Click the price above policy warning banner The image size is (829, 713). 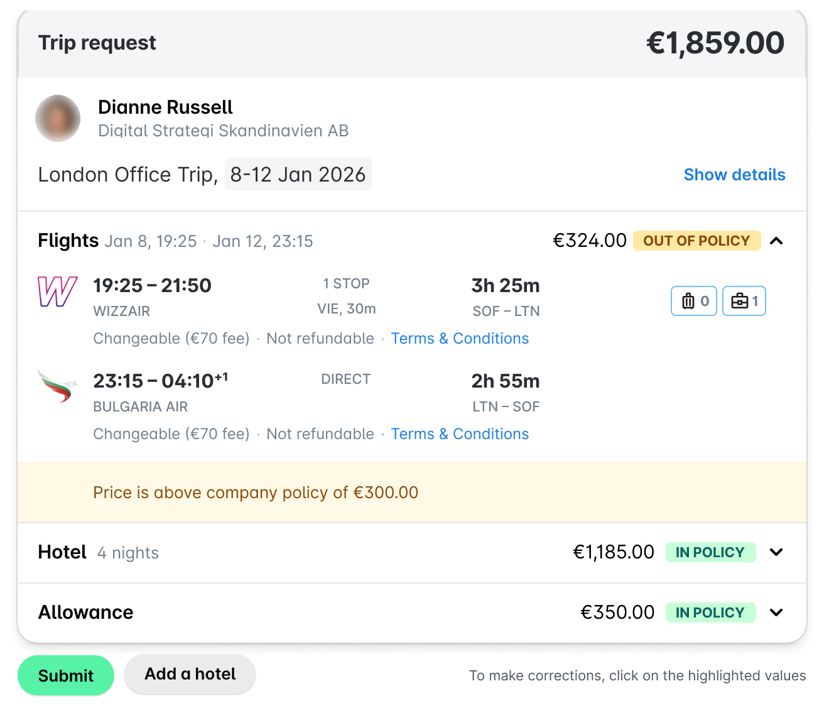tap(412, 492)
